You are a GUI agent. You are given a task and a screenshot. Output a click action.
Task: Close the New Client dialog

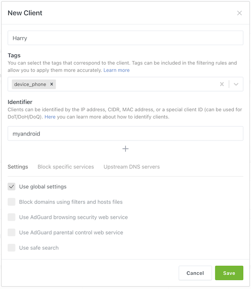(x=239, y=13)
